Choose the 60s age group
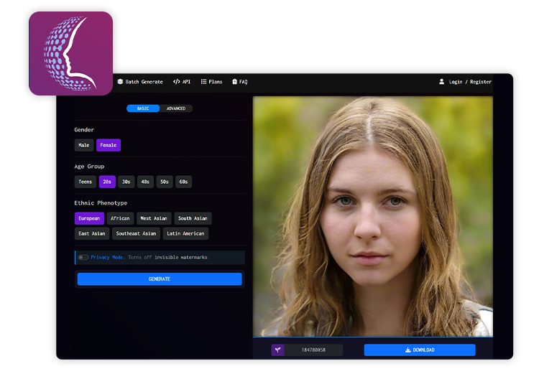 (183, 182)
